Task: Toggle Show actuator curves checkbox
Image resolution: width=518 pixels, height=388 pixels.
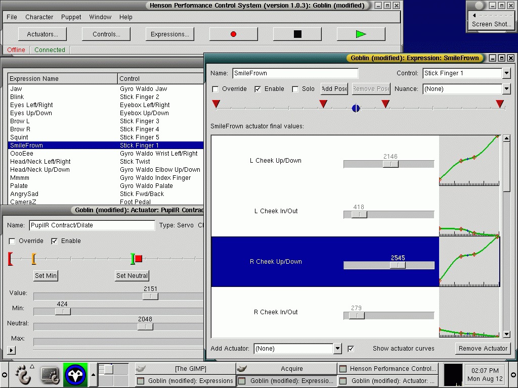Action: [351, 349]
